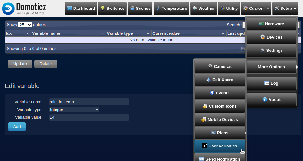
Task: Click the Devices gear icon
Action: 263,37
